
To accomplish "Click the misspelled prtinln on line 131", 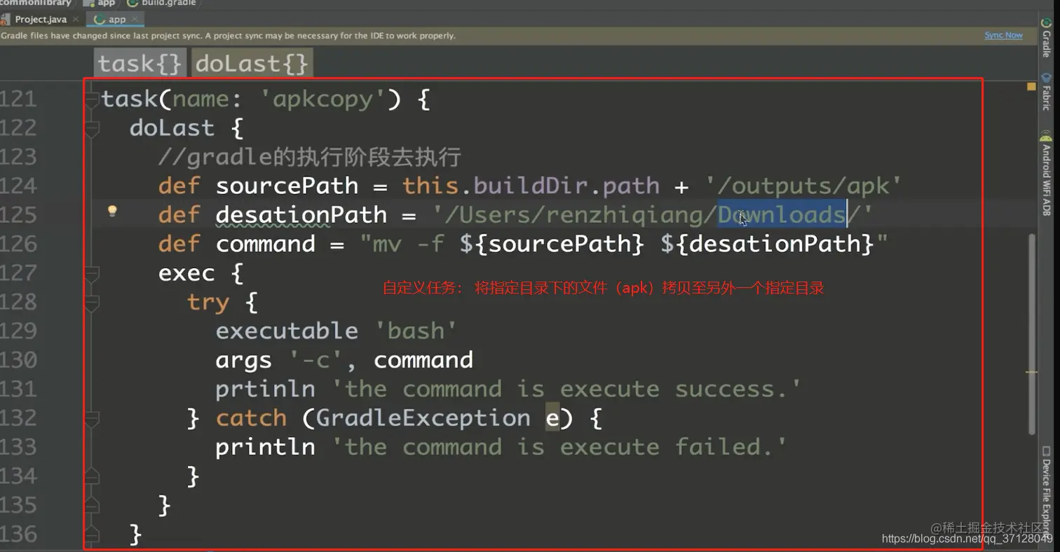I will click(266, 389).
